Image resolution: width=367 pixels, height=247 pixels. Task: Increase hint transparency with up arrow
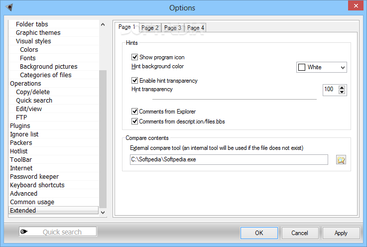342,88
